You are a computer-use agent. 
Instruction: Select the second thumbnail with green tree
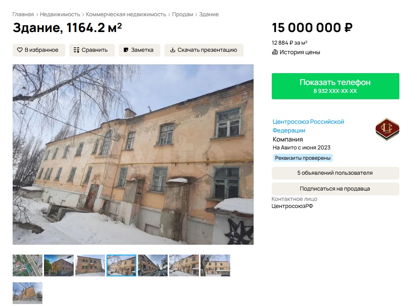click(x=59, y=265)
